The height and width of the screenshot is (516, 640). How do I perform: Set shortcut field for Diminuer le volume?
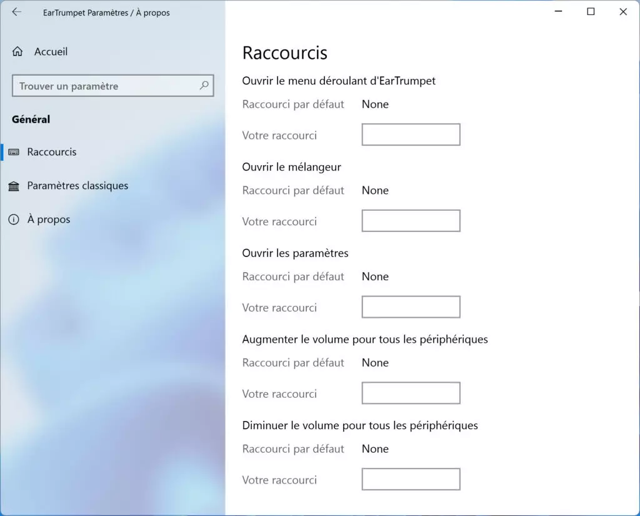tap(411, 479)
